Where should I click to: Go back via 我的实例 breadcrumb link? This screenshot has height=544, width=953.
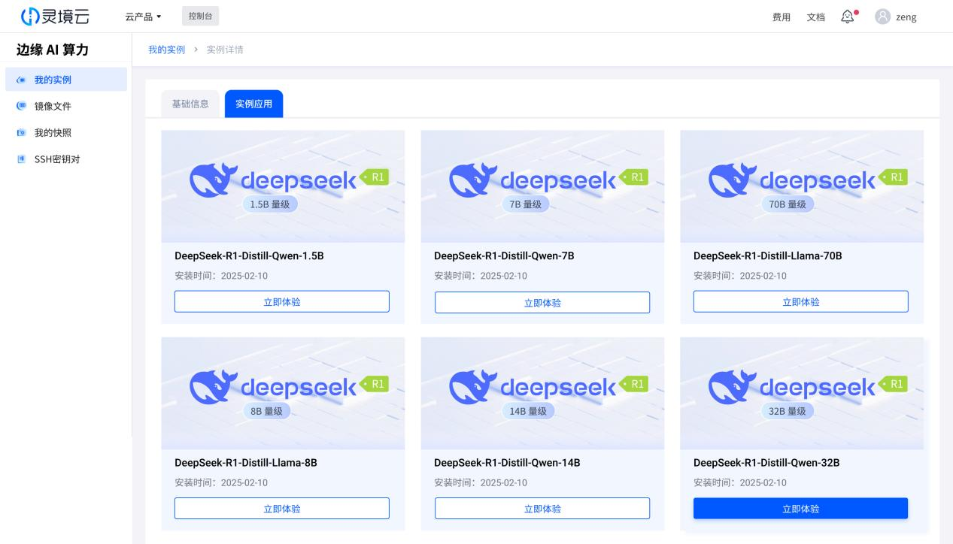coord(166,50)
